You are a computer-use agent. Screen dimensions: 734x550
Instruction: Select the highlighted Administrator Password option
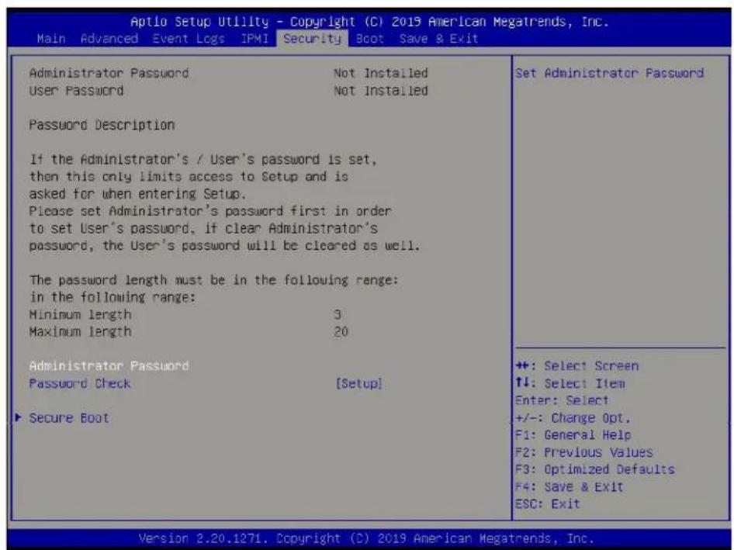pos(109,366)
